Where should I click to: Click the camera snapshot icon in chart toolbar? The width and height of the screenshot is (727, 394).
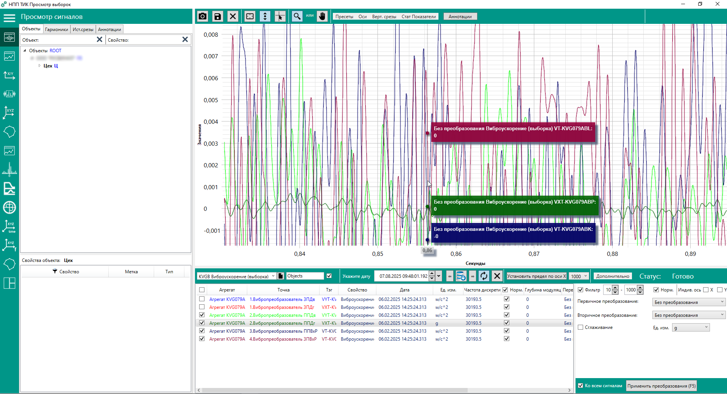pos(203,16)
